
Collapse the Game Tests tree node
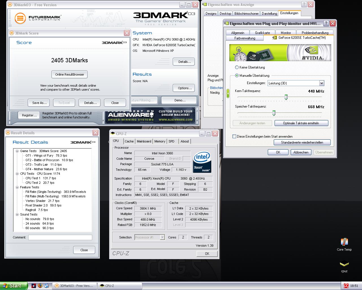pyautogui.click(x=17, y=151)
